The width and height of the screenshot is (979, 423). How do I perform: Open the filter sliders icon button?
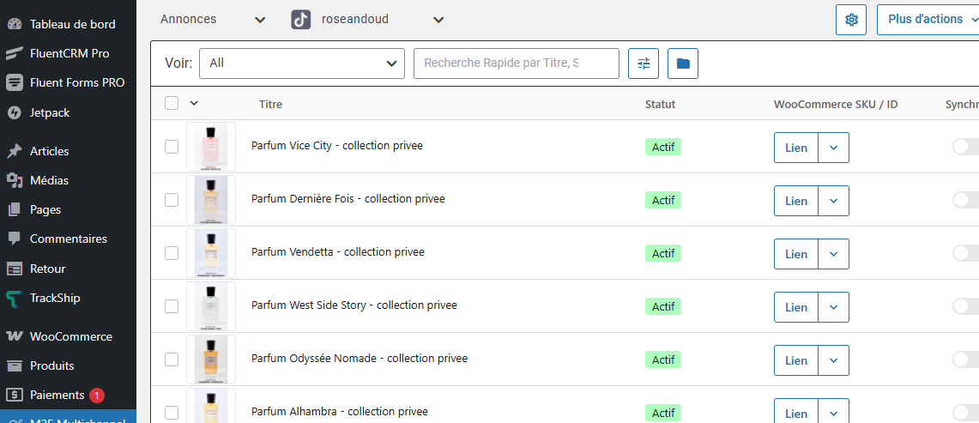tap(644, 63)
